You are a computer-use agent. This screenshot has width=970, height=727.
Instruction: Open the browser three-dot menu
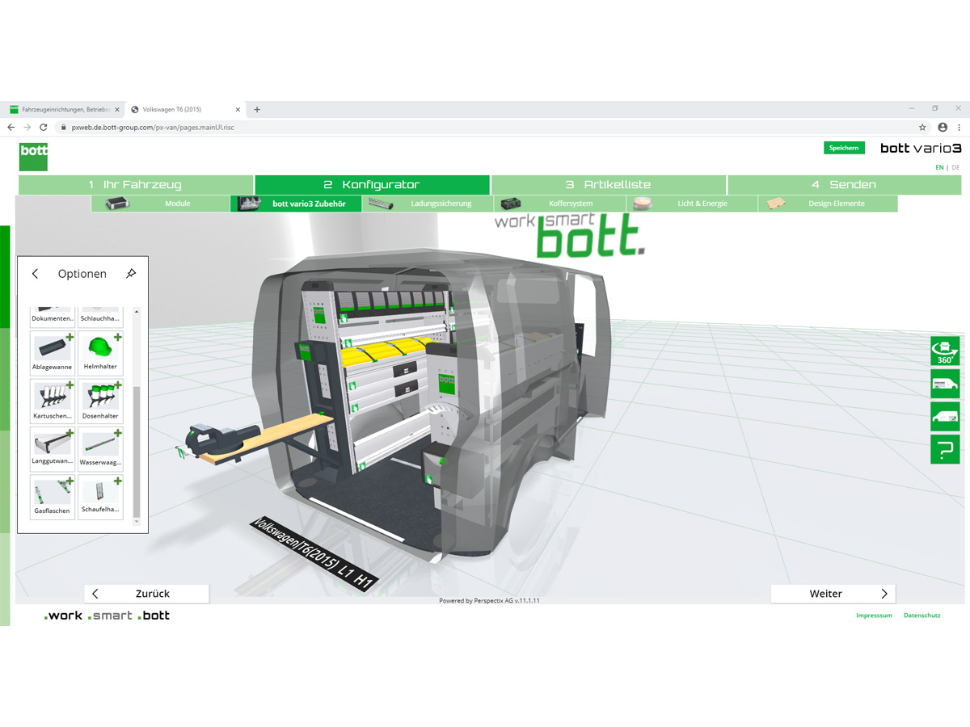[x=959, y=127]
